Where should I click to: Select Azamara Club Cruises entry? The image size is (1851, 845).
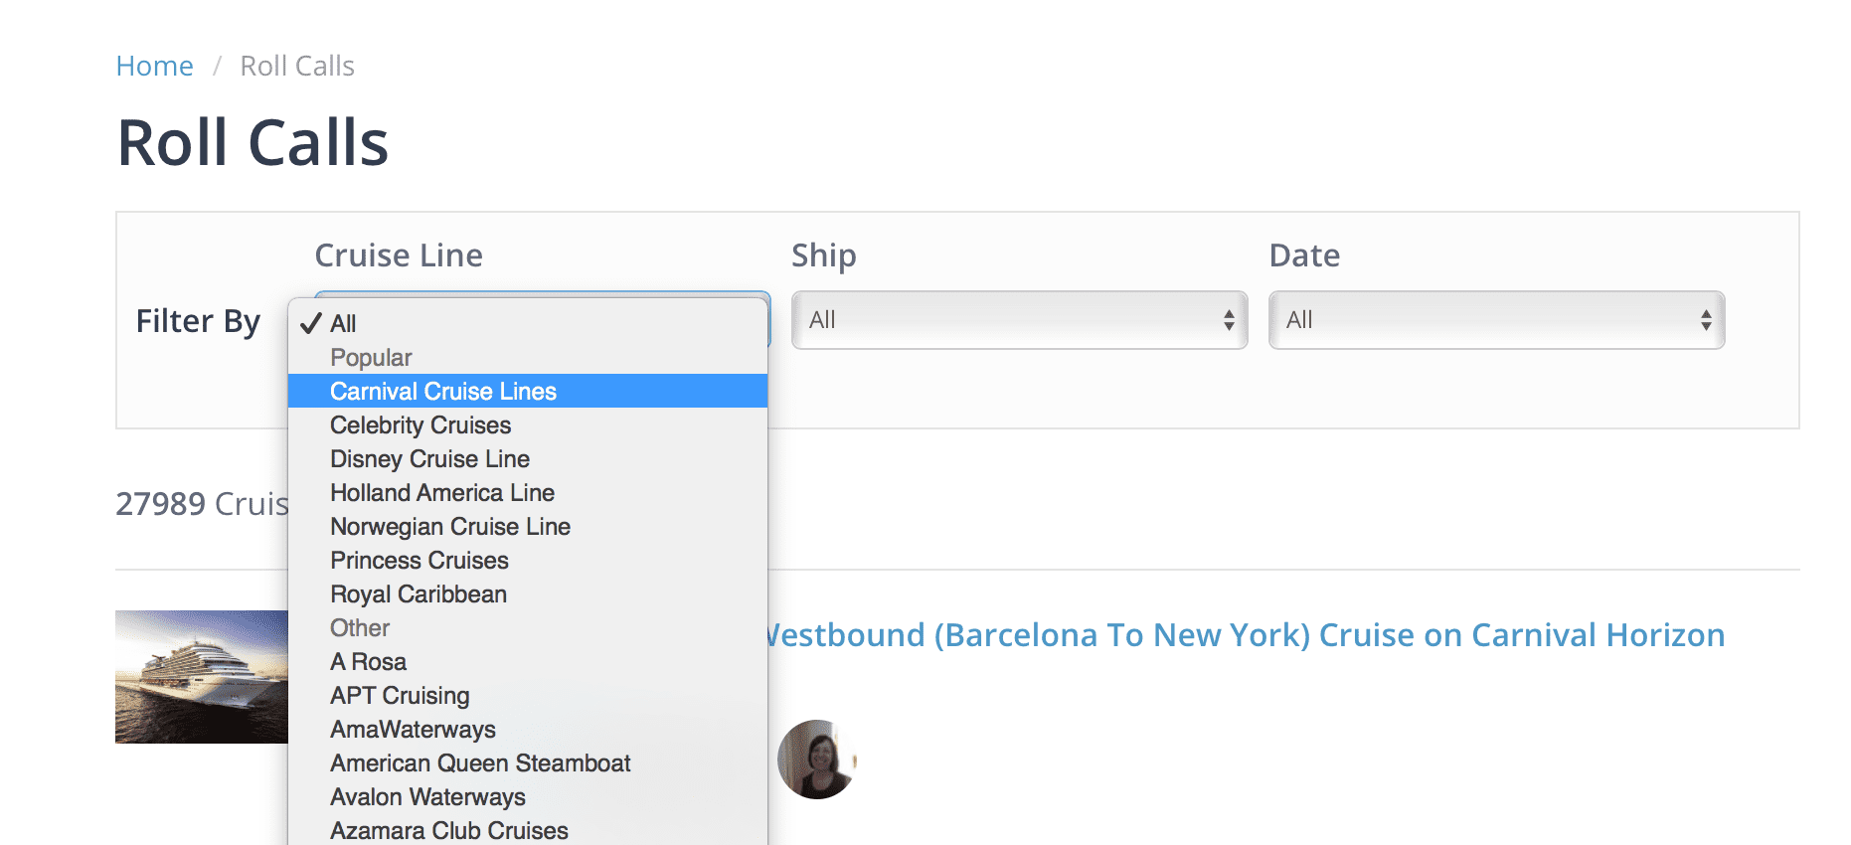527,830
